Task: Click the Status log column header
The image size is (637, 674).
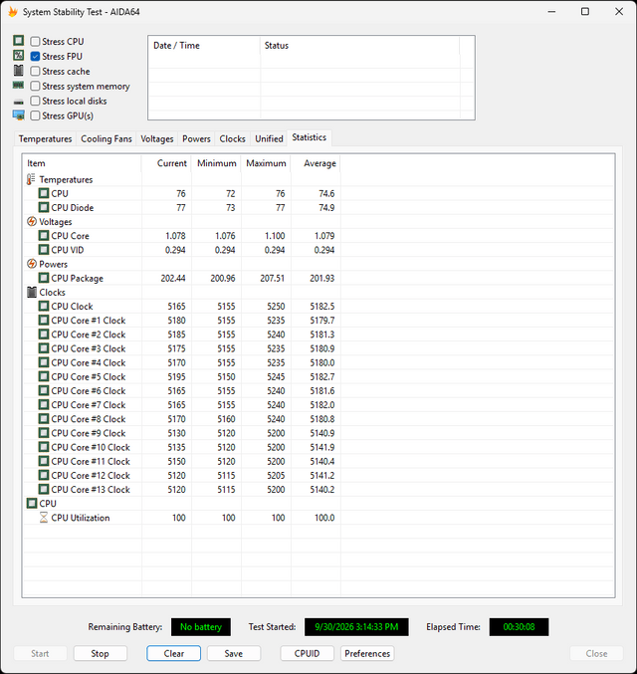Action: [x=359, y=46]
